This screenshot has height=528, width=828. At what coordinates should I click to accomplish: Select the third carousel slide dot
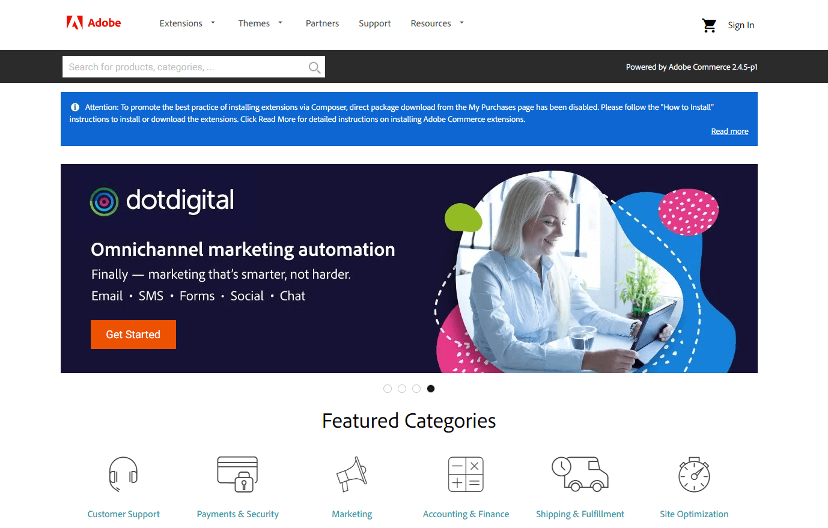[x=416, y=389]
